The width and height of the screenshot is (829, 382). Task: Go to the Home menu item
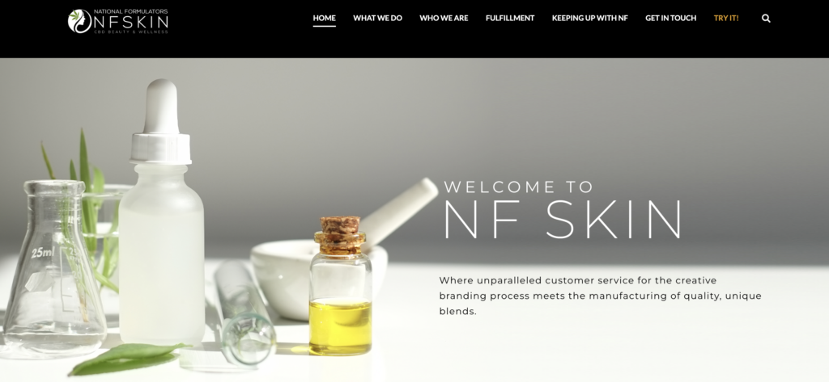click(x=324, y=18)
